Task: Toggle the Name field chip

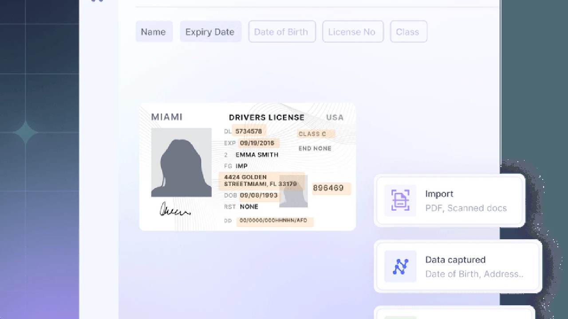Action: pyautogui.click(x=154, y=32)
